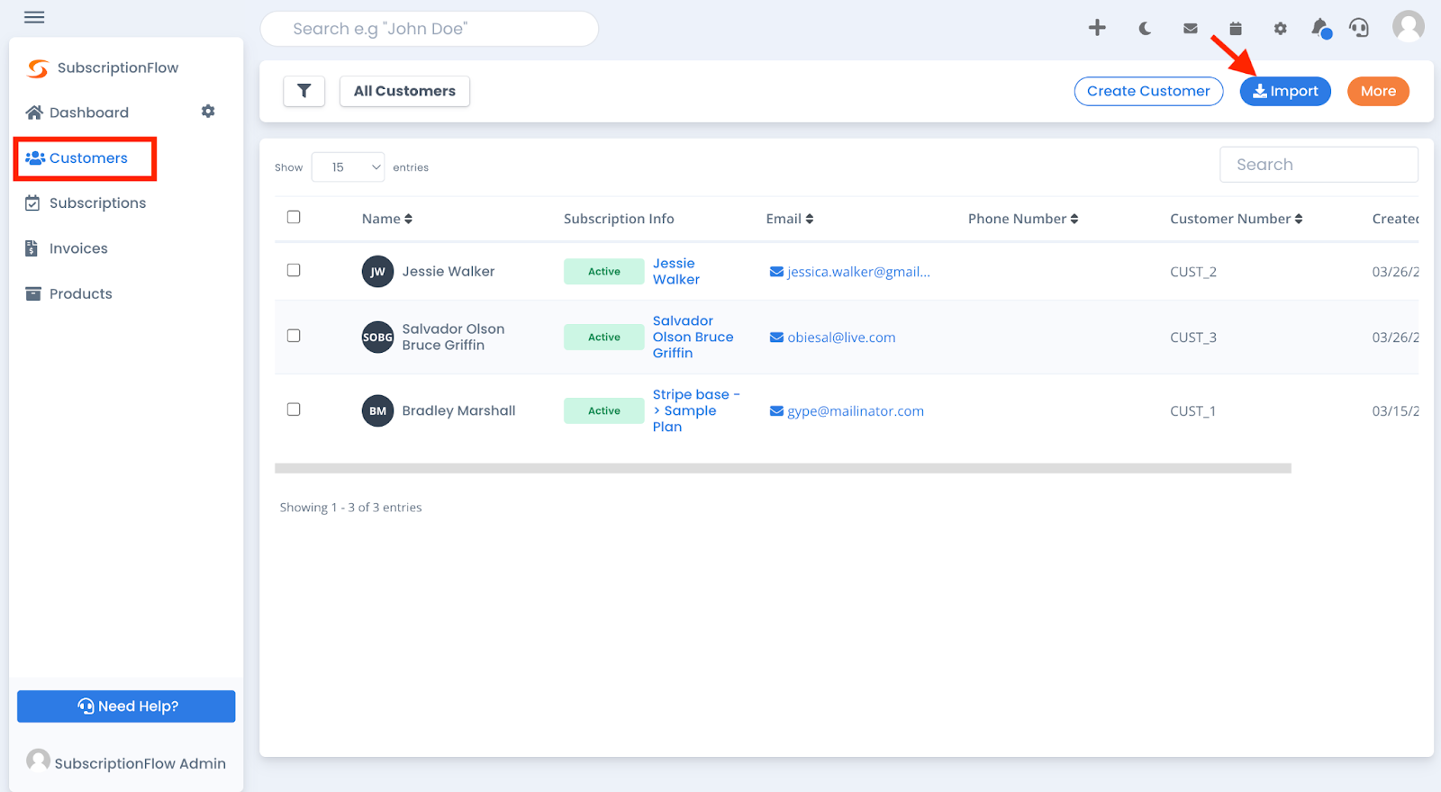
Task: Sort by Email column
Action: tap(790, 219)
